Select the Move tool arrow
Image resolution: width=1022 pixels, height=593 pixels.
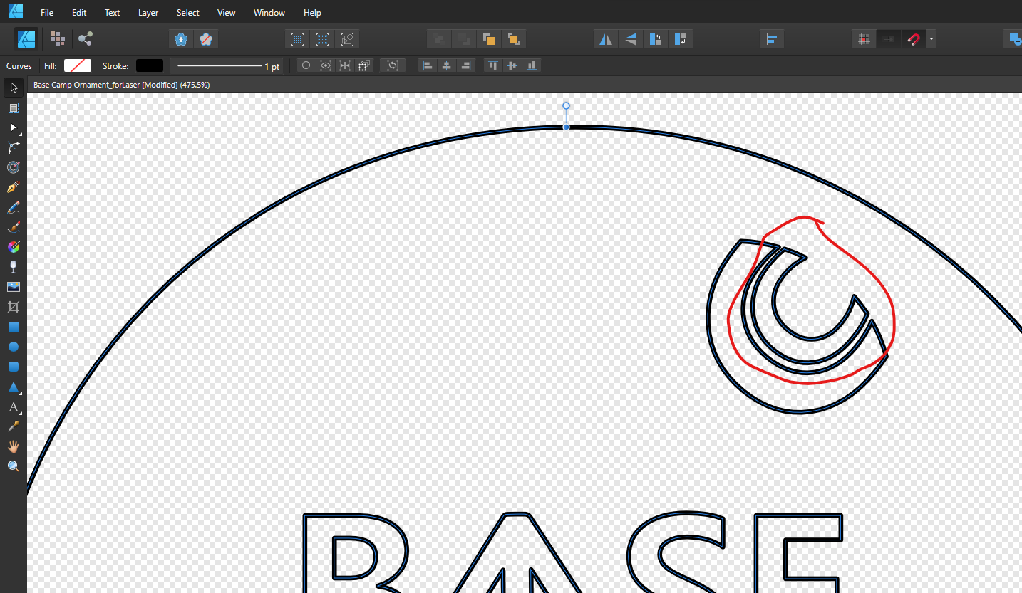pos(13,88)
